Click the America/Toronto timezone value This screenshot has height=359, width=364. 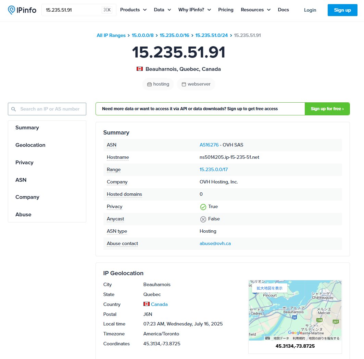(161, 334)
